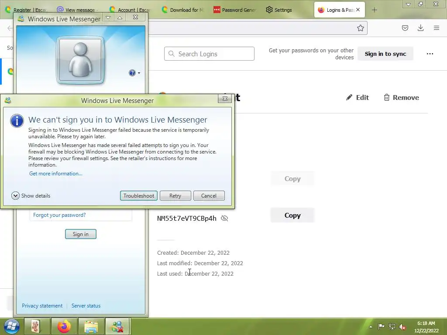
Task: Click the Created: December 22, 2022 text
Action: (193, 253)
